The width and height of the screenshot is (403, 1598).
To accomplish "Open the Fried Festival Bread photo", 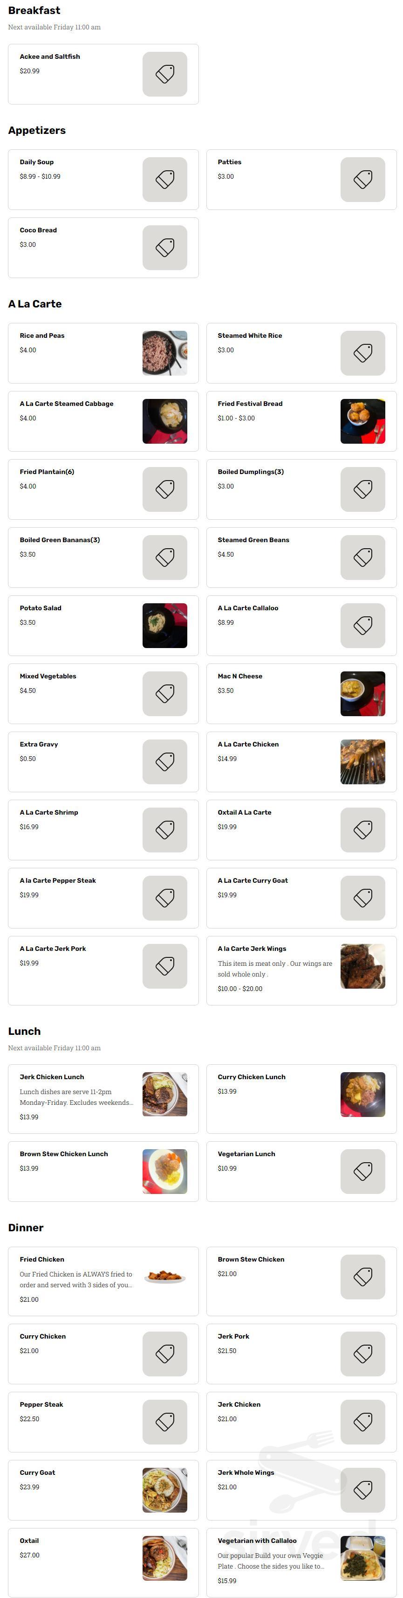I will coord(363,422).
